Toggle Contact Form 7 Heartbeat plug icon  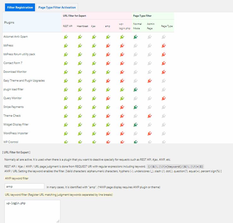[x=80, y=63]
